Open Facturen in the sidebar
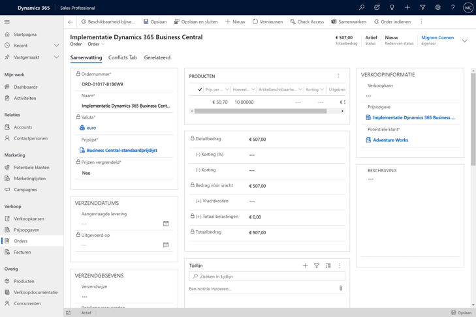Image resolution: width=476 pixels, height=317 pixels. [x=22, y=252]
